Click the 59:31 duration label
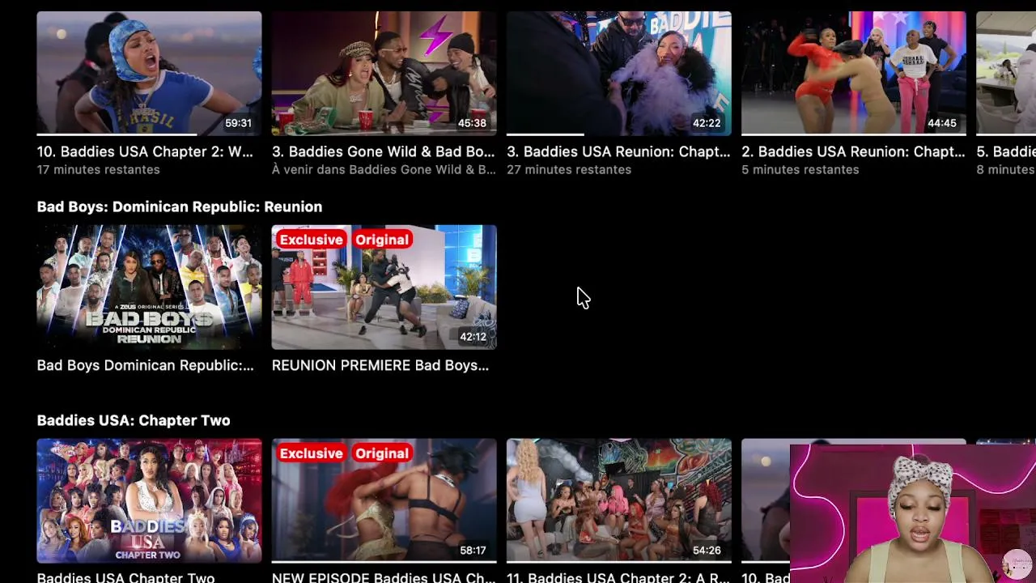This screenshot has width=1036, height=583. [238, 123]
